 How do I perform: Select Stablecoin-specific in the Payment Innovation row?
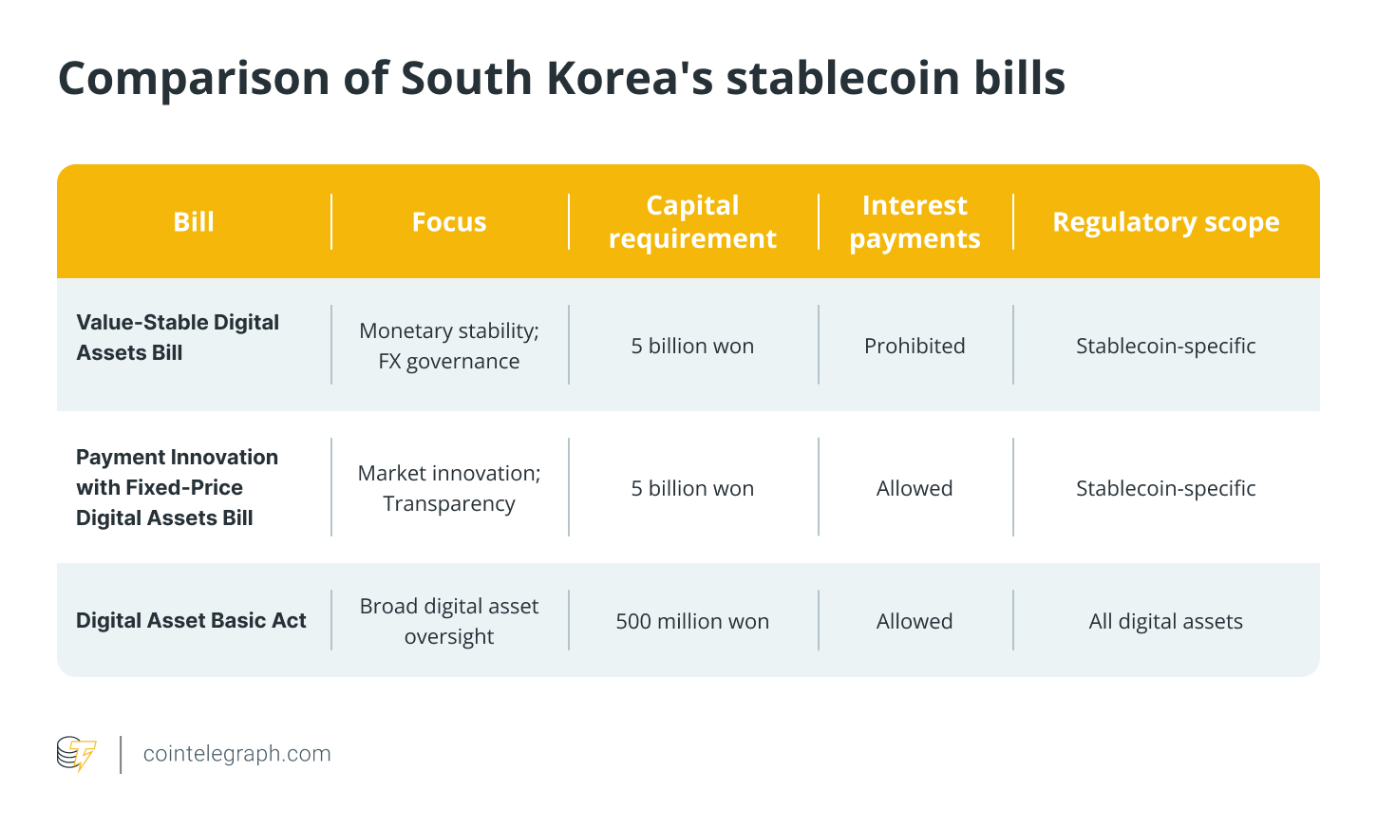coord(1165,489)
